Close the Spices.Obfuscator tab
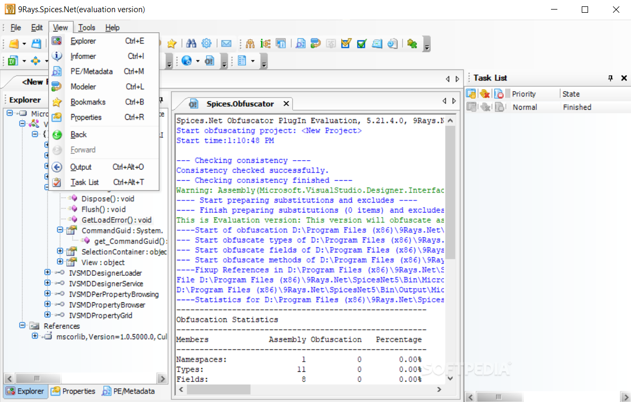This screenshot has width=631, height=402. [x=286, y=103]
